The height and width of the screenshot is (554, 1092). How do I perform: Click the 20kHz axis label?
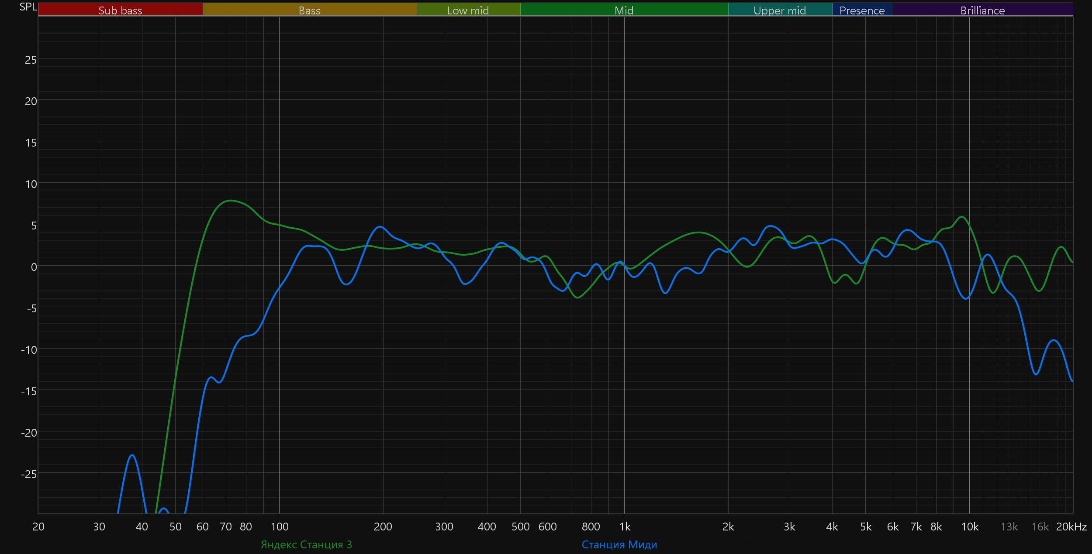(1071, 527)
